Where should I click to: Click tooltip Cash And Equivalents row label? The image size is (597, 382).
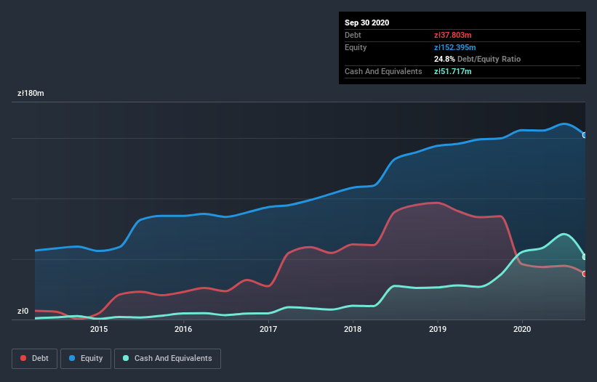coord(383,71)
